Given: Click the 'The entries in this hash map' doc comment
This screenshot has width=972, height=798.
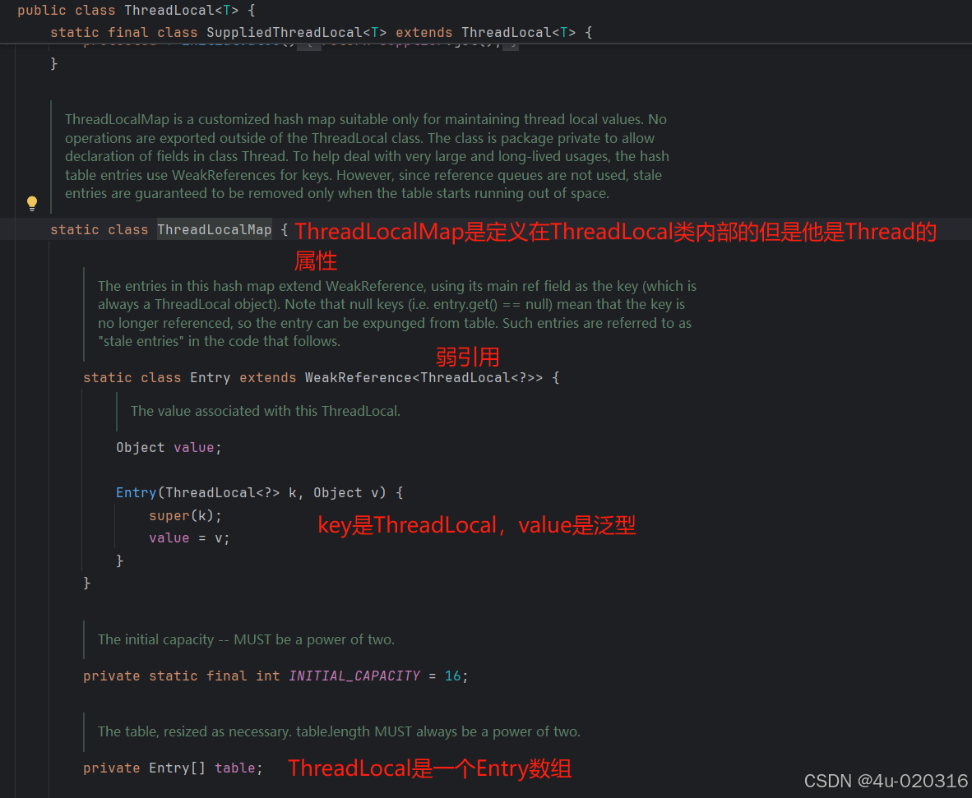Looking at the screenshot, I should click(396, 313).
